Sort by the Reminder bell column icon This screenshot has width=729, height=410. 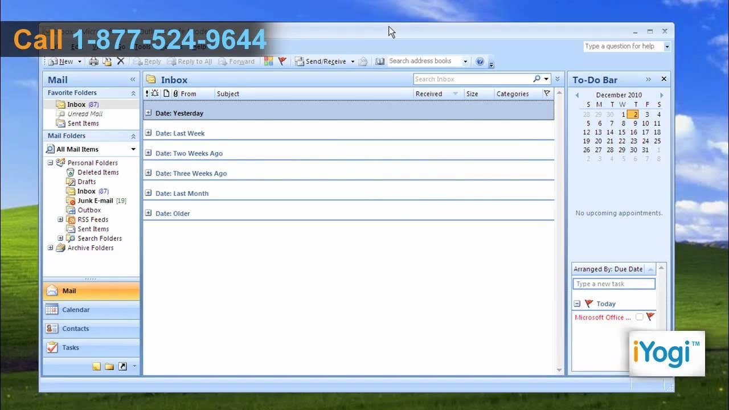point(155,93)
